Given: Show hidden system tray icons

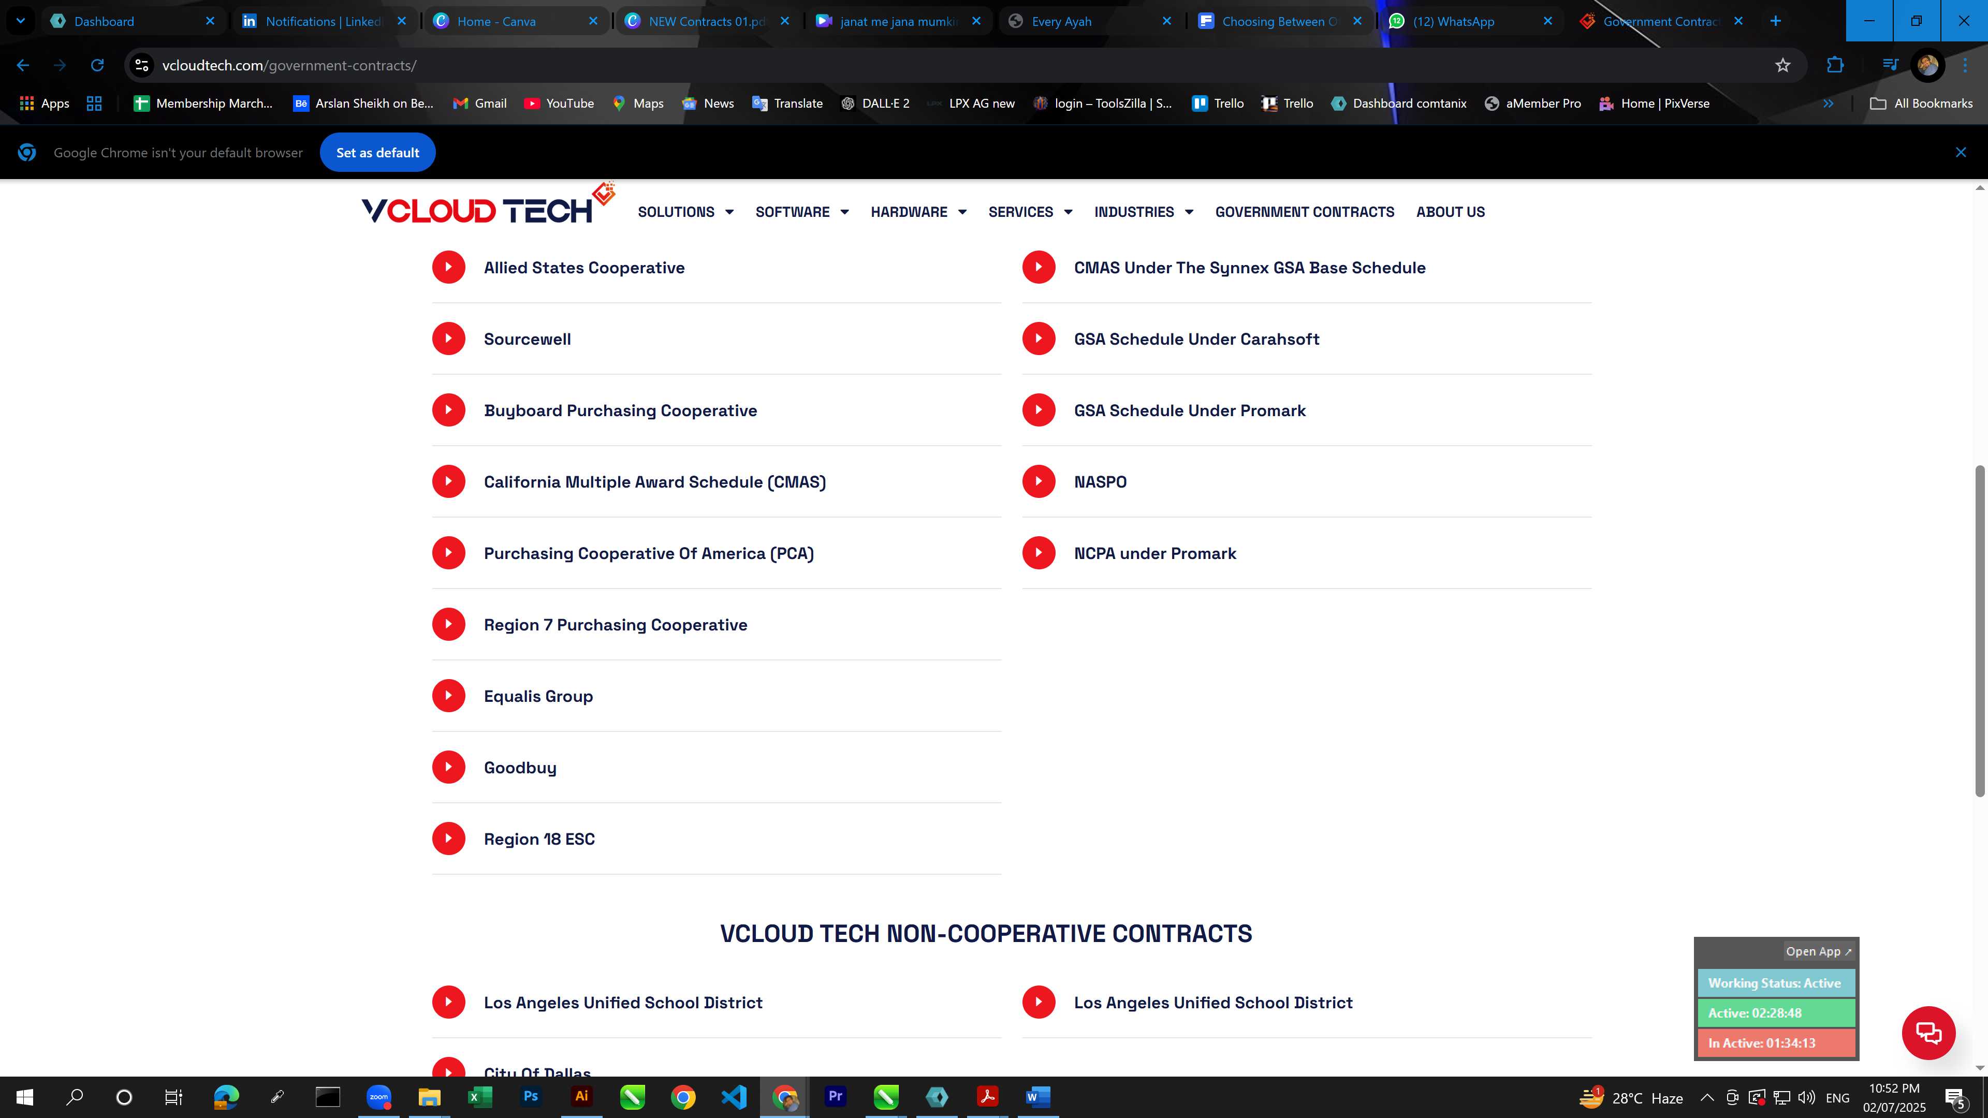Looking at the screenshot, I should click(1707, 1097).
